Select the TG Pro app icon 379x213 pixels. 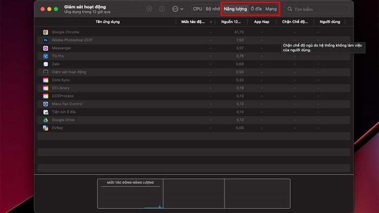pyautogui.click(x=45, y=56)
